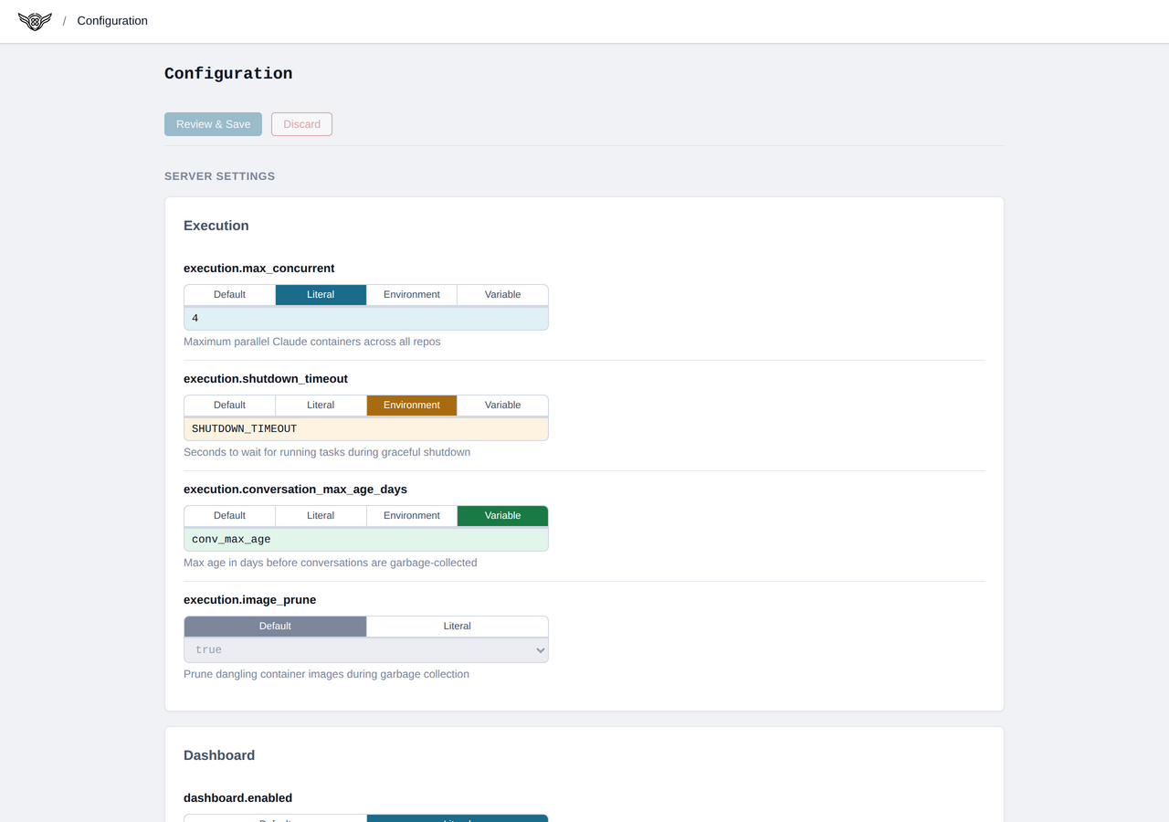This screenshot has height=822, width=1169.
Task: Open the Configuration breadcrumb link
Action: [111, 21]
